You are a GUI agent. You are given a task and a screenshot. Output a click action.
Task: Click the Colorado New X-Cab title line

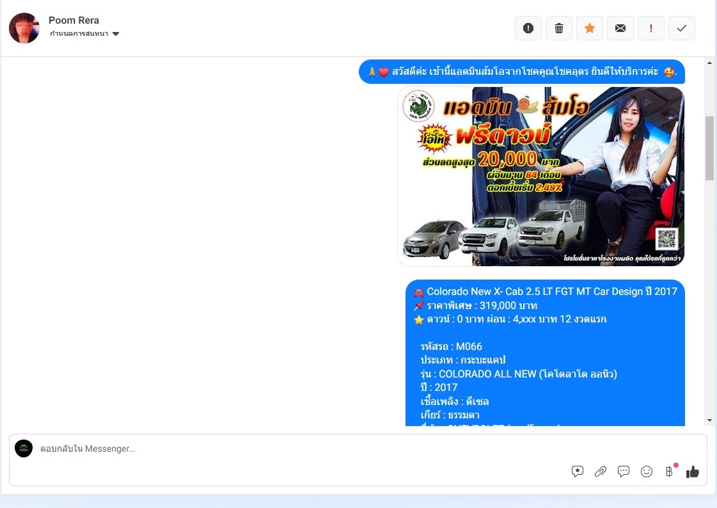546,292
